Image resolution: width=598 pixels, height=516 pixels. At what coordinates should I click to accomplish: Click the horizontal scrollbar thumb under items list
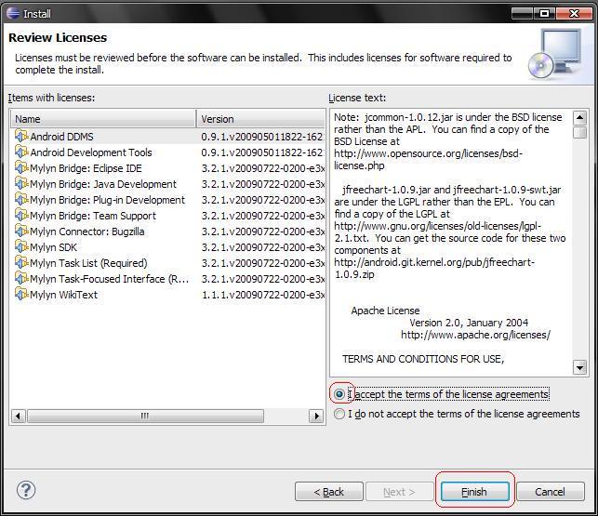[x=145, y=416]
